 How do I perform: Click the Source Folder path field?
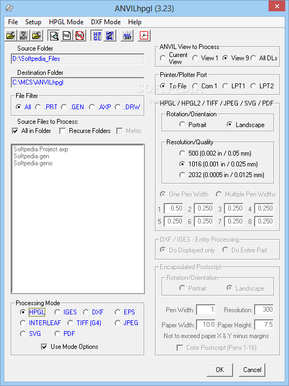(77, 59)
